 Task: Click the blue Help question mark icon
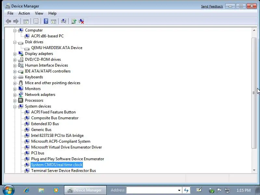pyautogui.click(x=46, y=21)
